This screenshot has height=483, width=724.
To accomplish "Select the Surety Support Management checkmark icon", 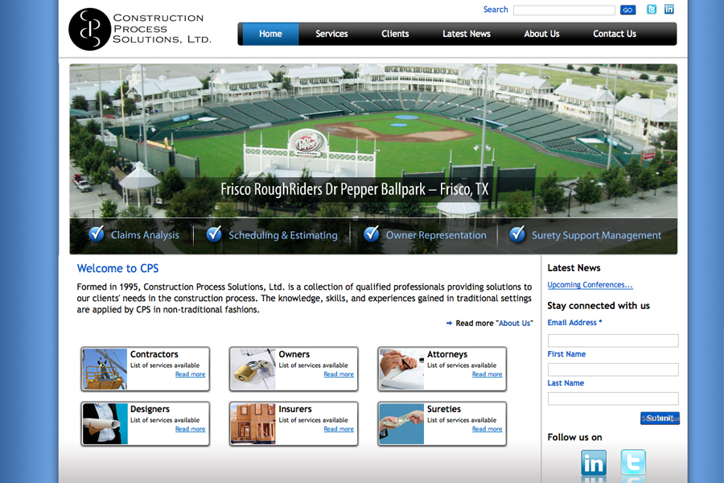I will (x=517, y=233).
